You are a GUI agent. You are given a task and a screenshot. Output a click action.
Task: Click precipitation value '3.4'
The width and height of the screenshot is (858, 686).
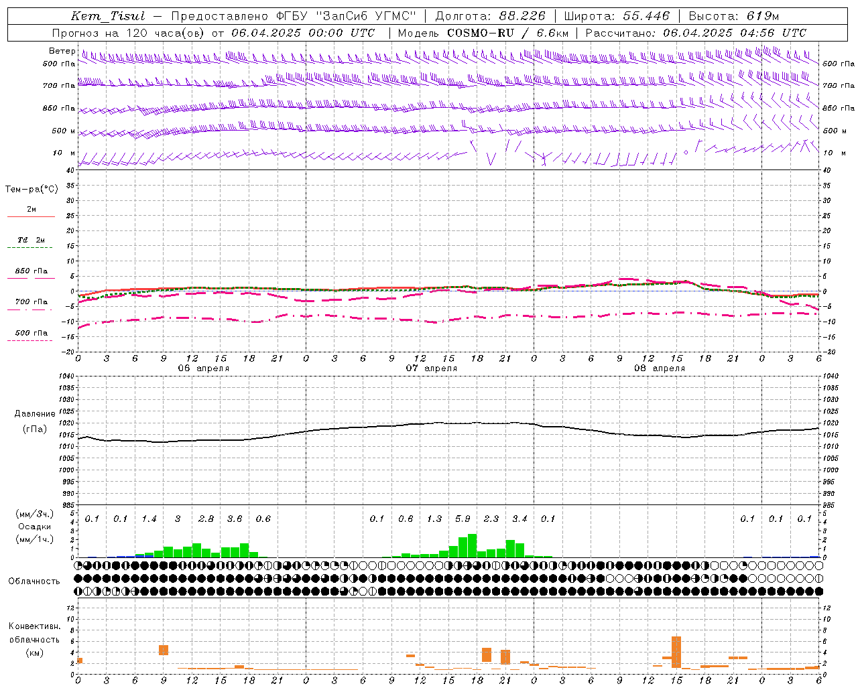click(519, 519)
